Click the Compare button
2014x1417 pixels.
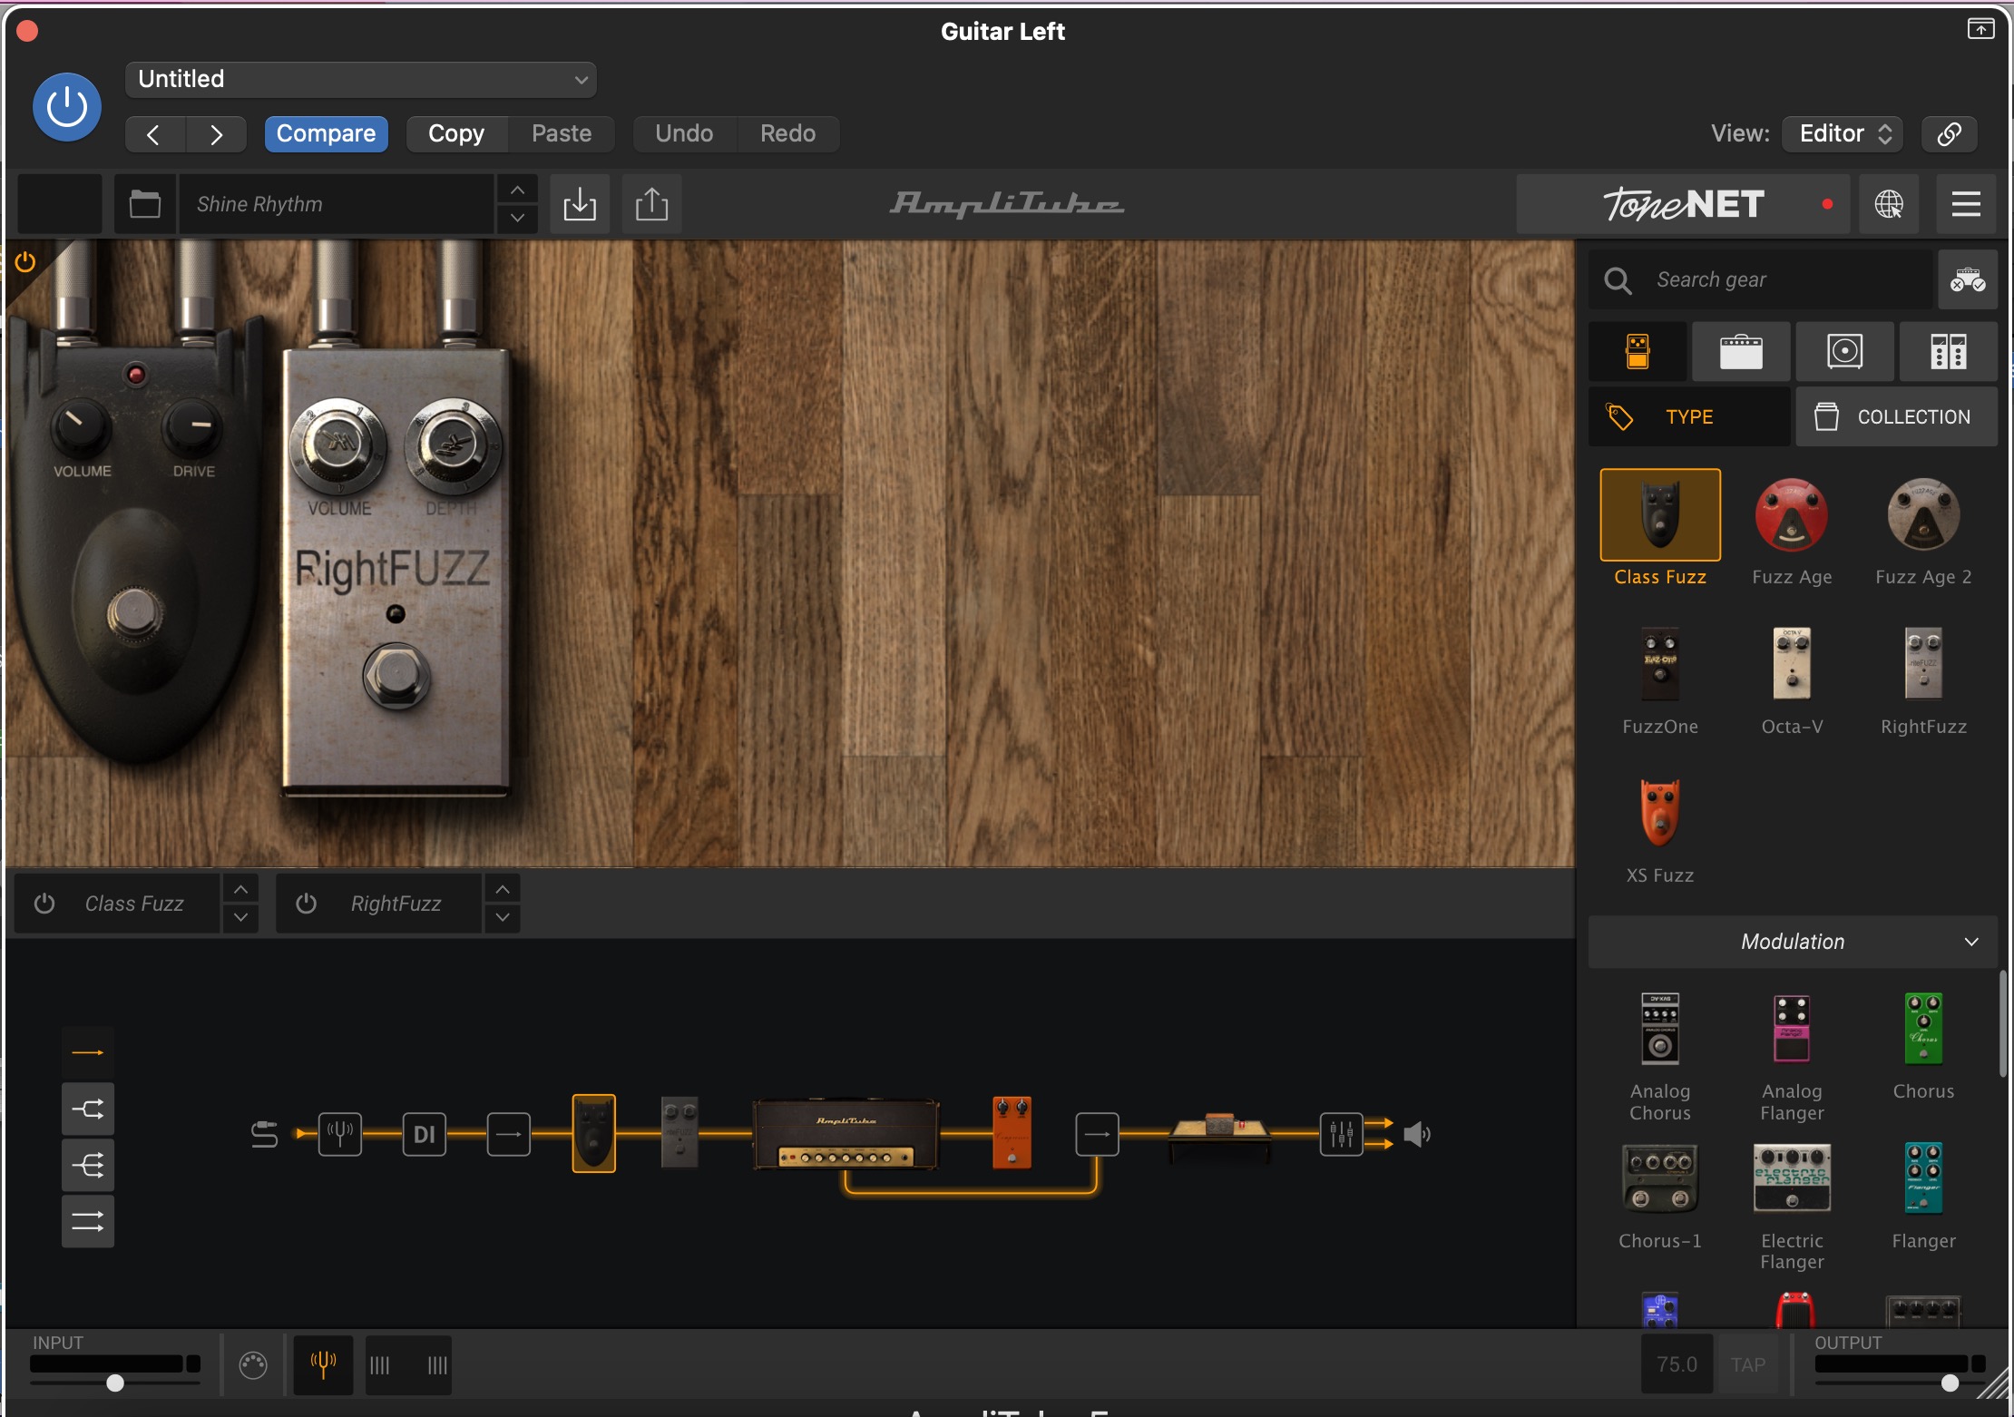[x=326, y=133]
